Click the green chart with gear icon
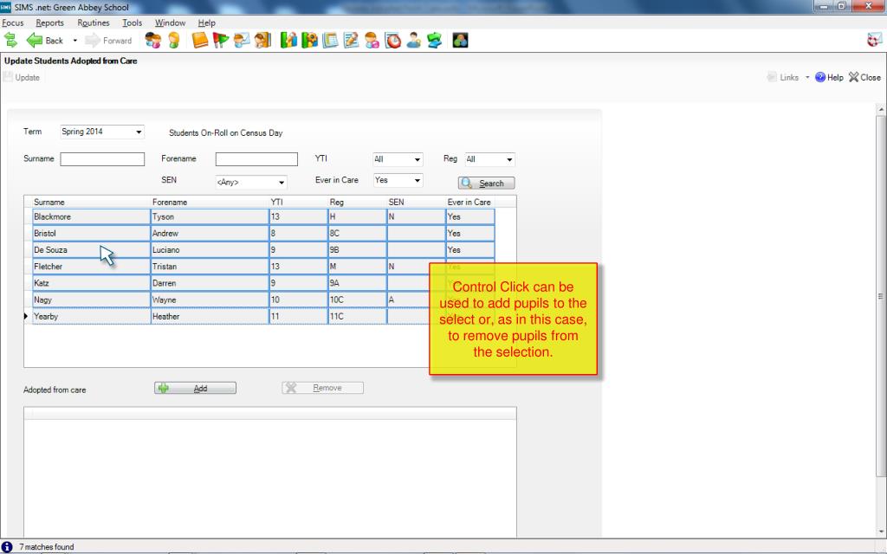887x554 pixels. click(309, 40)
